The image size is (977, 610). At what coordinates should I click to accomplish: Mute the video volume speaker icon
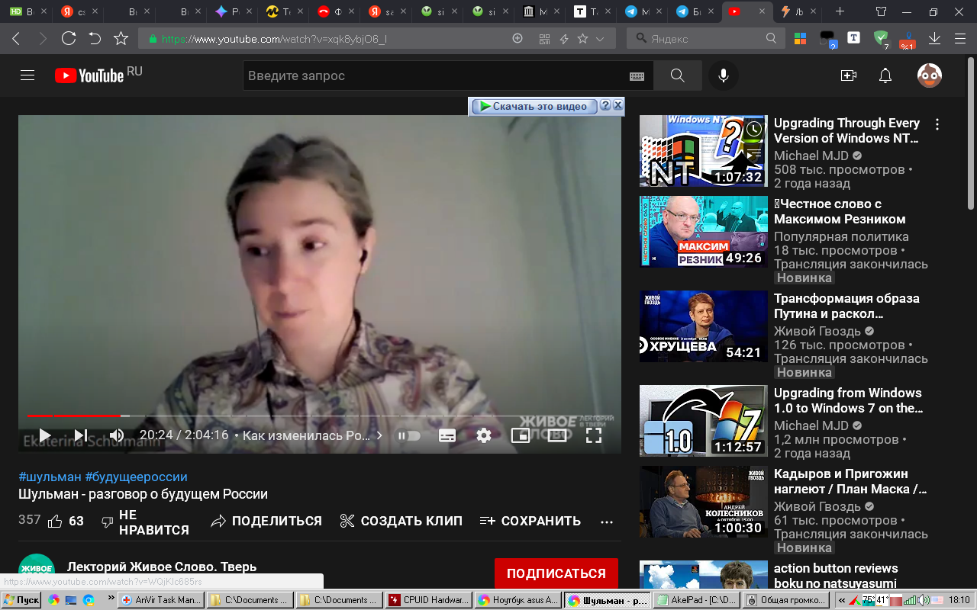click(x=117, y=435)
